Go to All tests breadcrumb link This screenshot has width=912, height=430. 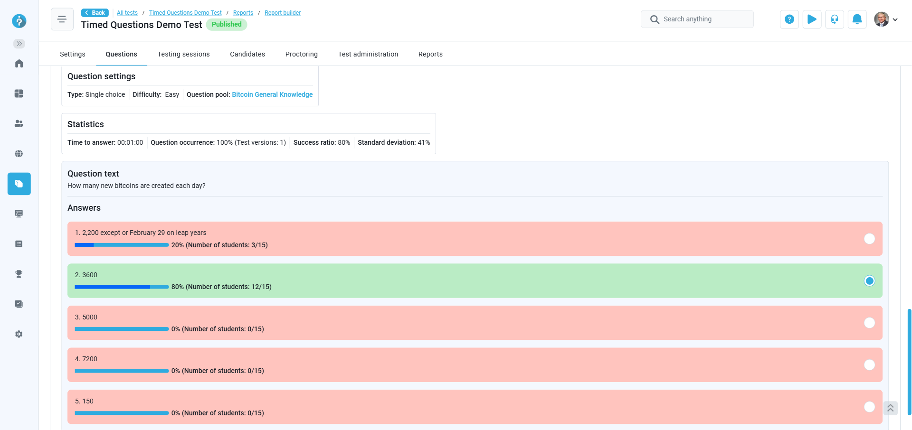tap(127, 13)
